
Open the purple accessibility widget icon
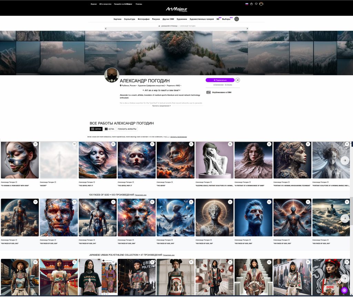coord(344,290)
